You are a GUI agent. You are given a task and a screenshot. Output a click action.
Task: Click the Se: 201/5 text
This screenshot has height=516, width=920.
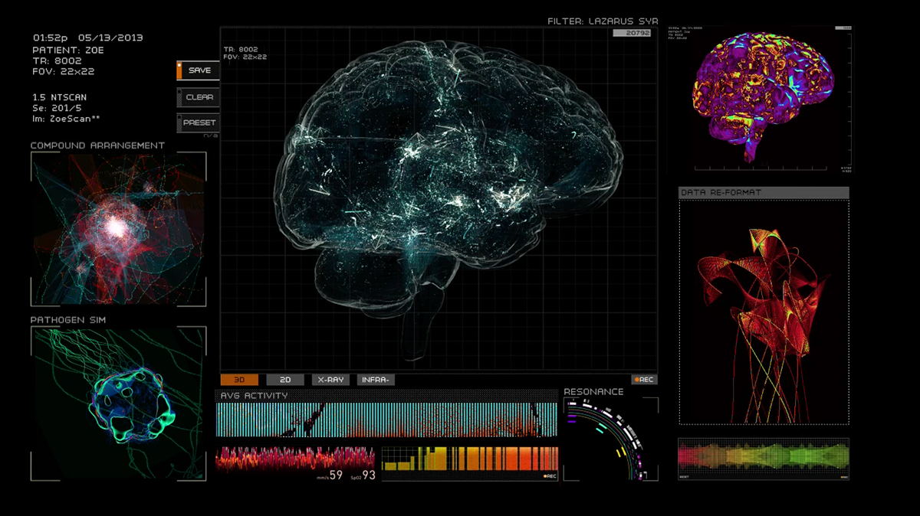[58, 108]
